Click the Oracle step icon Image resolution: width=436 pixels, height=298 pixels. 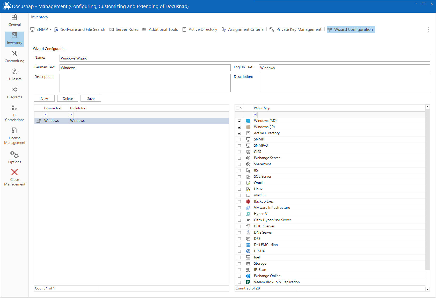click(x=248, y=183)
